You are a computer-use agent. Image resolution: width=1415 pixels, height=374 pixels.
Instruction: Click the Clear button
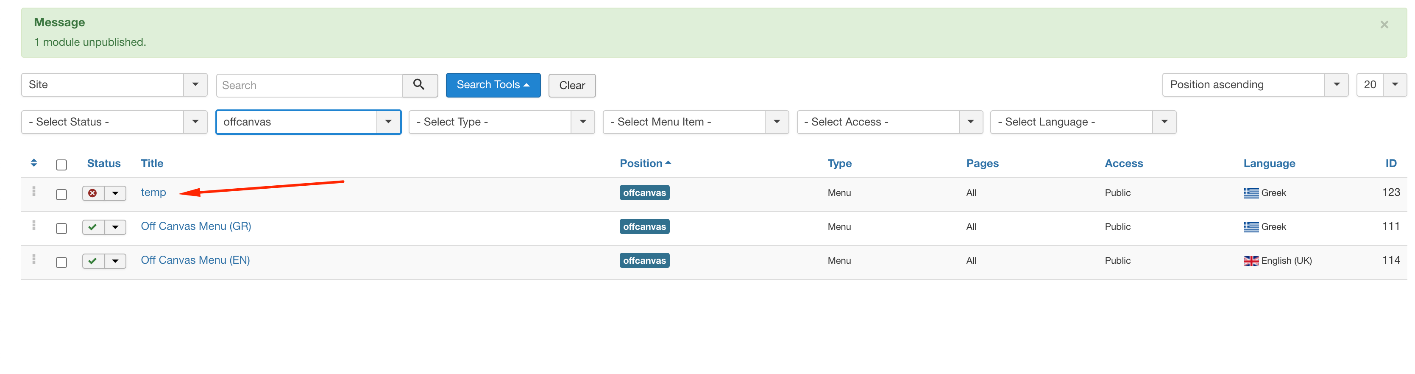tap(571, 86)
